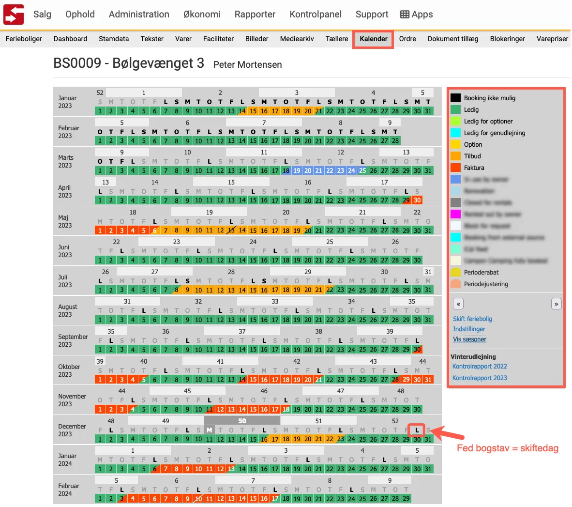The height and width of the screenshot is (507, 572).
Task: Click the Skift feriebolig link
Action: click(472, 319)
